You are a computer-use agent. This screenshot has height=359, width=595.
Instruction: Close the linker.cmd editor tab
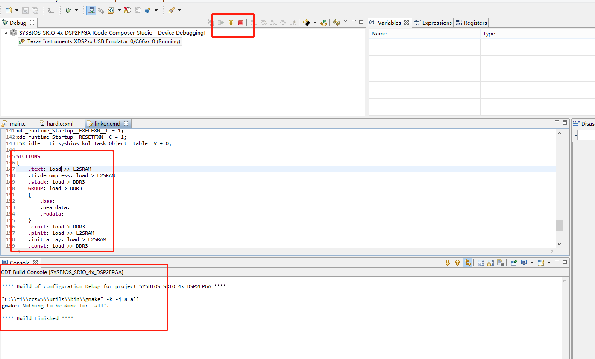(126, 123)
